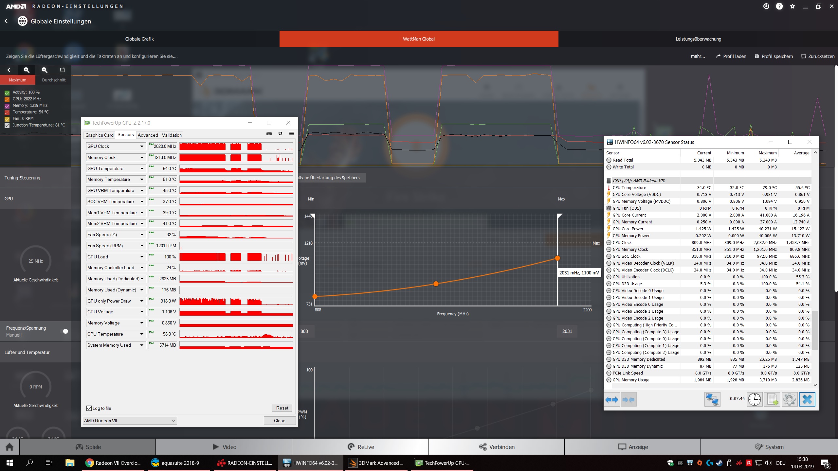The height and width of the screenshot is (471, 838).
Task: Click Profil speichern
Action: (x=774, y=56)
